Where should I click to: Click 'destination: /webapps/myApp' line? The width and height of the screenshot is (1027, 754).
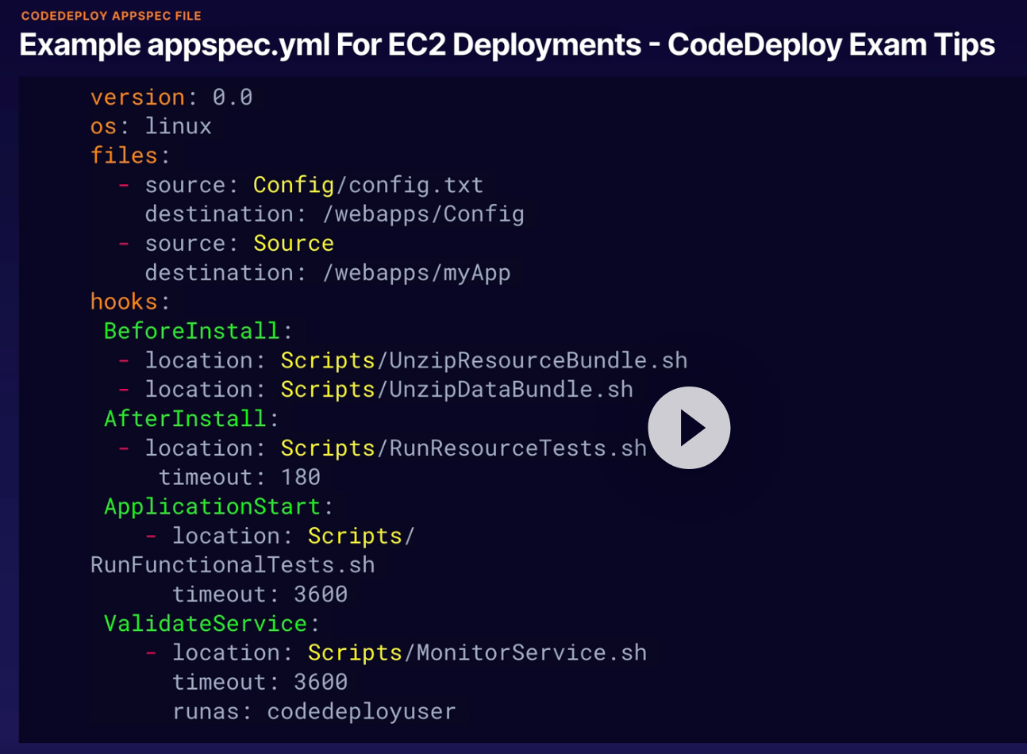328,273
